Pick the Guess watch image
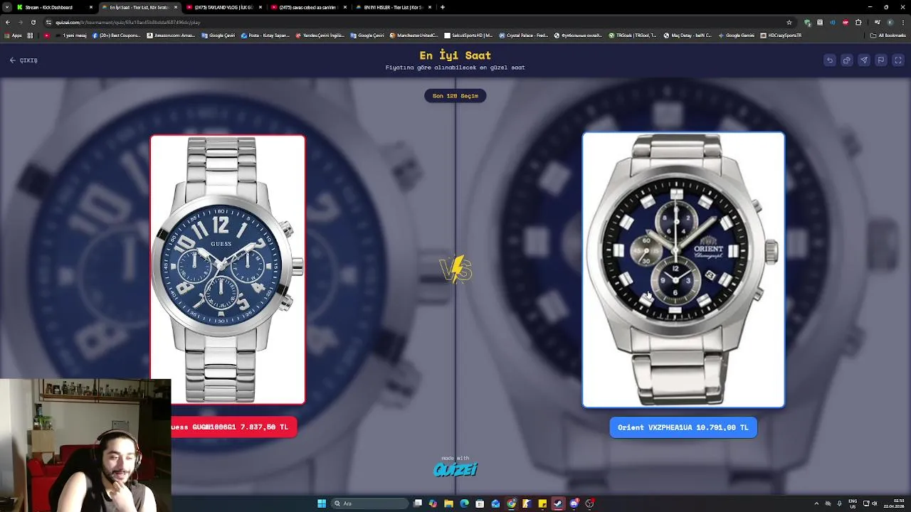This screenshot has height=512, width=911. click(x=228, y=270)
